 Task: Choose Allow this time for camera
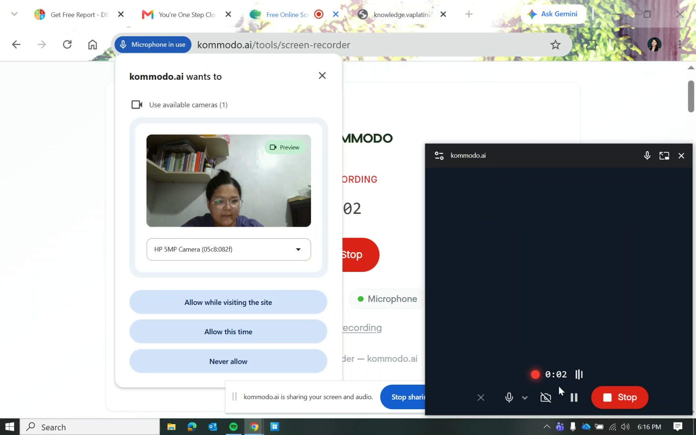tap(228, 331)
